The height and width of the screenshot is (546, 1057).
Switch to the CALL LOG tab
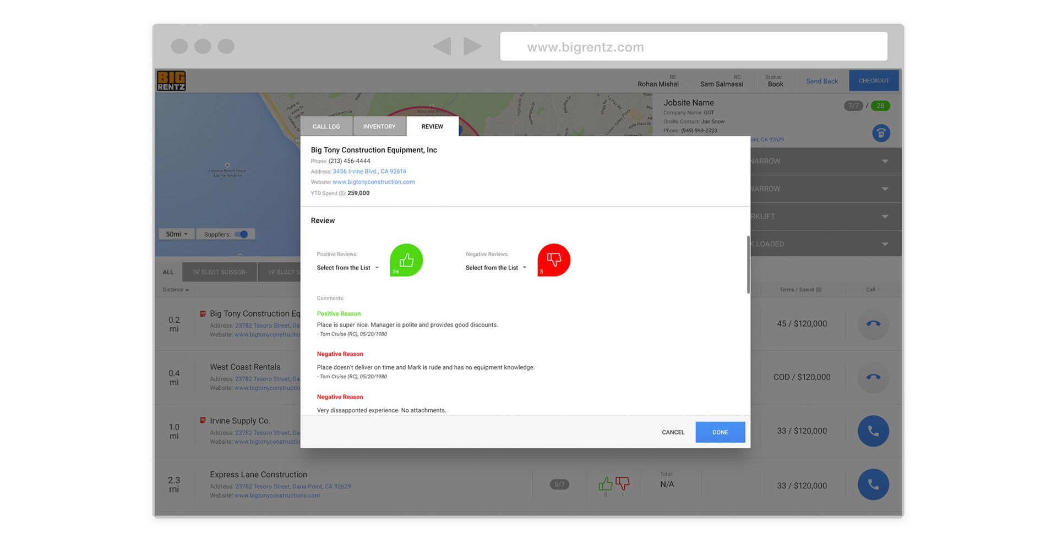326,126
